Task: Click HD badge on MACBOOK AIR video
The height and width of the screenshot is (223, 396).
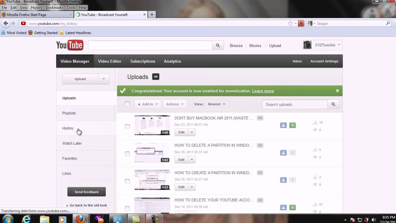Action: click(260, 118)
